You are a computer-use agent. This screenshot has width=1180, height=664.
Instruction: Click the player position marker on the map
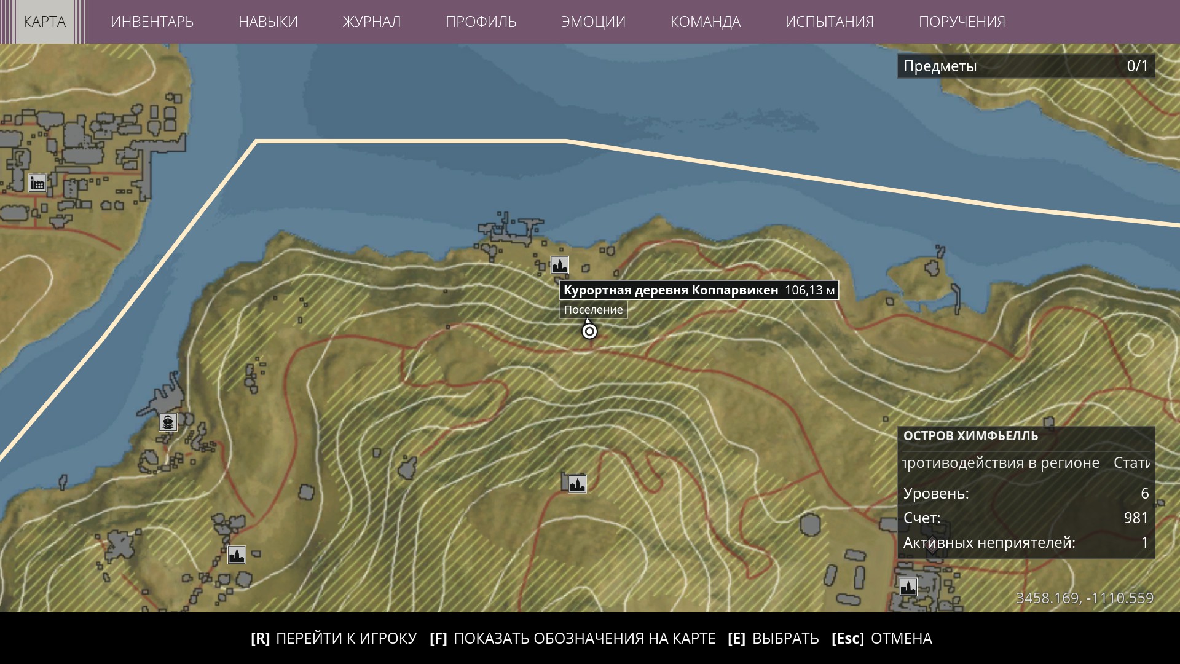coord(589,331)
